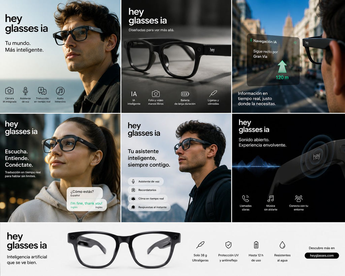Click "Tu asistente inteligente, siempre contigo." headline
This screenshot has height=276, width=345.
point(149,158)
